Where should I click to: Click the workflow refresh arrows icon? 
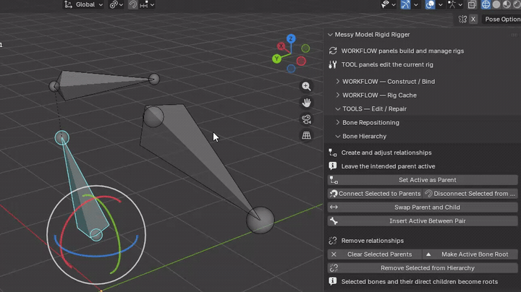click(x=333, y=51)
